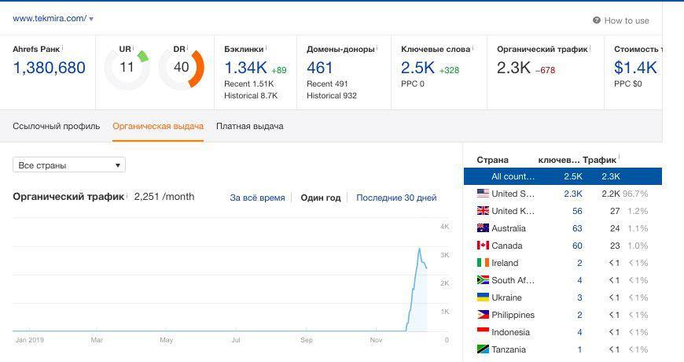Click the Indonesia flag icon
The height and width of the screenshot is (362, 684).
[x=483, y=332]
